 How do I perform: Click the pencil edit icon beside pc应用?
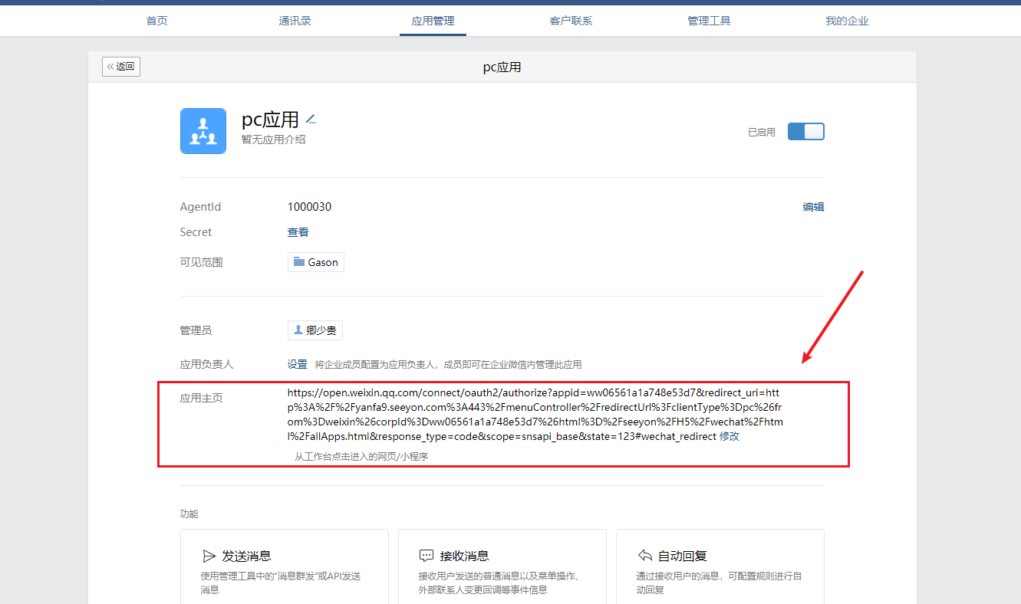311,119
